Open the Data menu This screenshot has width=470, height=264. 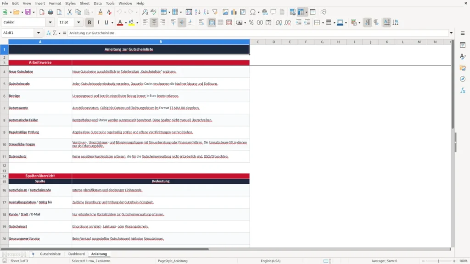point(97,3)
